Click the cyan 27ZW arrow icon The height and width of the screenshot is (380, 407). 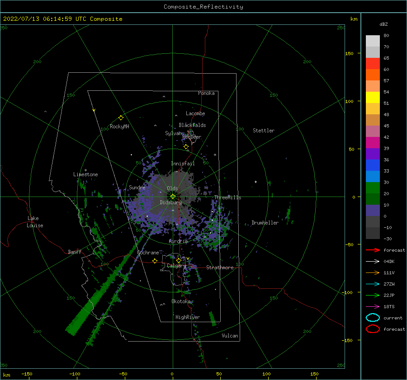click(x=373, y=284)
